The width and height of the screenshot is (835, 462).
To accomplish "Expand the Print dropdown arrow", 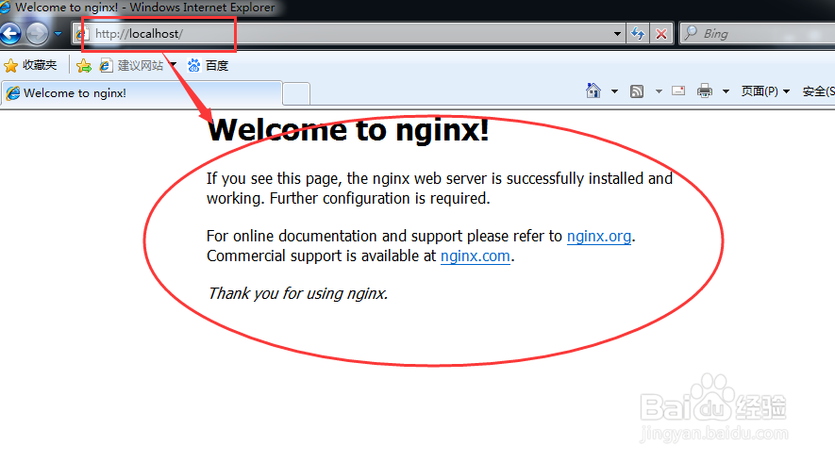I will (726, 91).
